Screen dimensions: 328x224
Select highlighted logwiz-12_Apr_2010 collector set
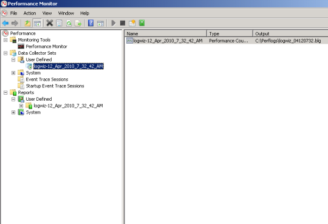tap(69, 66)
